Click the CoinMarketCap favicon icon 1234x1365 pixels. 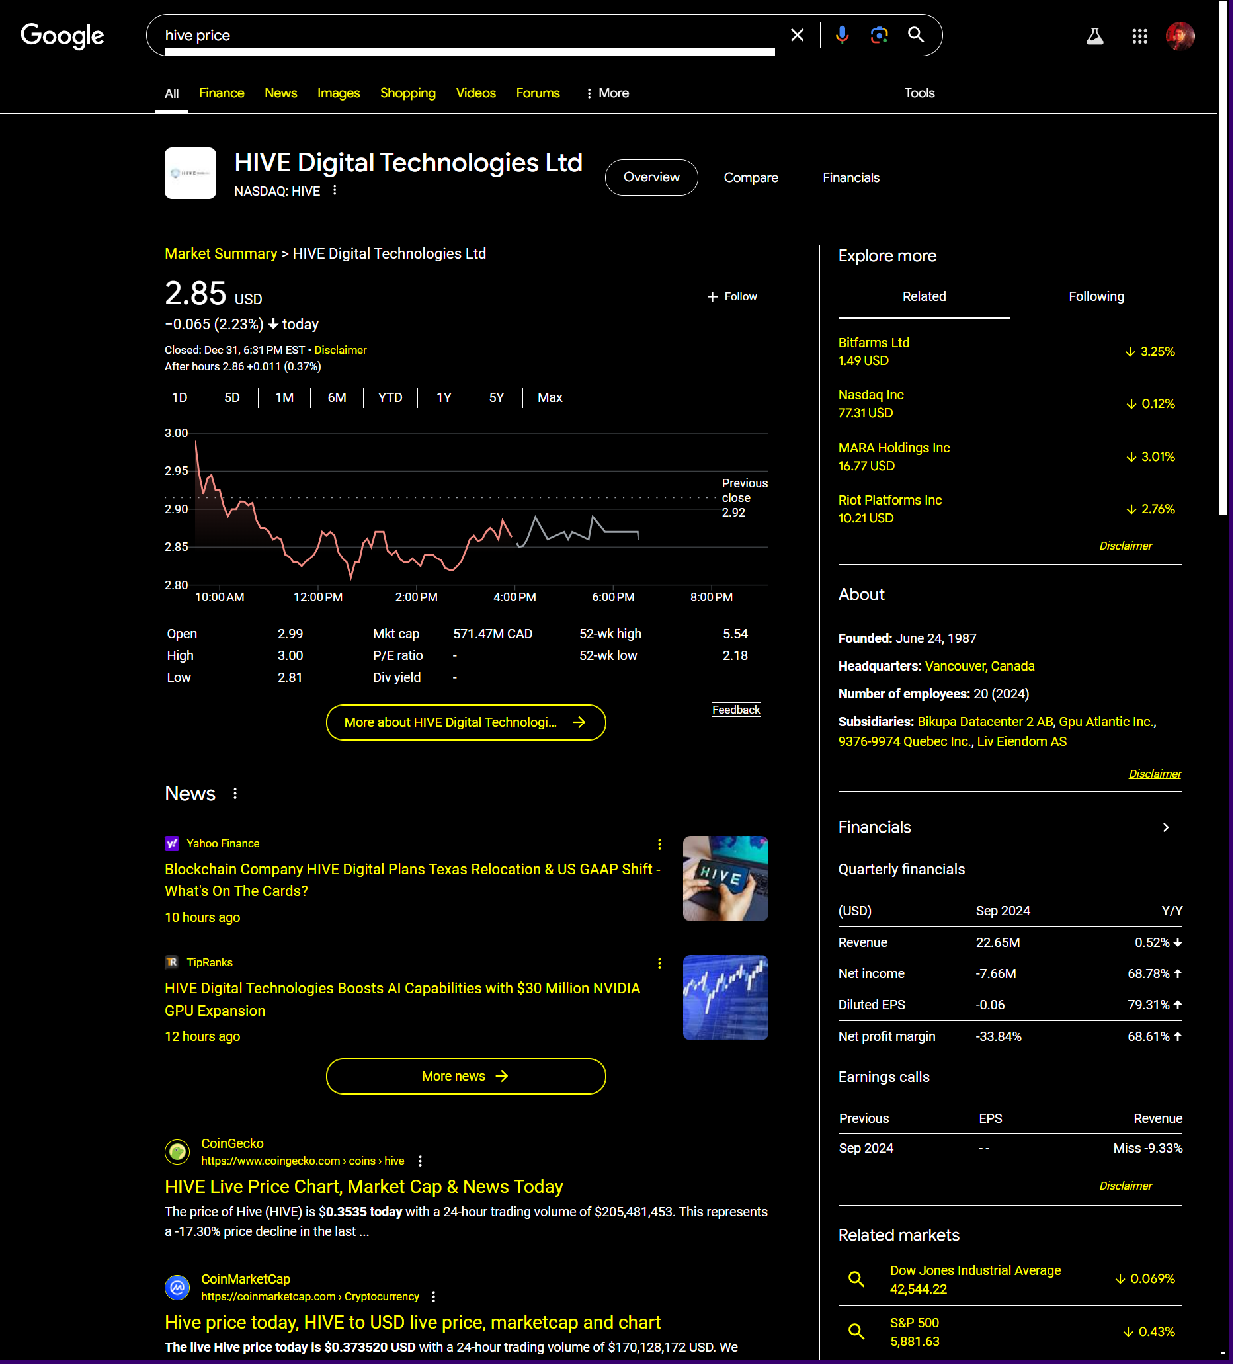(x=177, y=1287)
